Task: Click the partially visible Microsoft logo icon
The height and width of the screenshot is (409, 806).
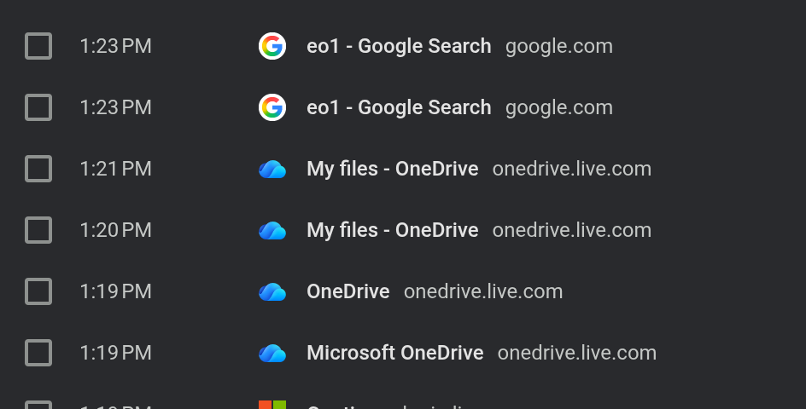Action: (272, 405)
